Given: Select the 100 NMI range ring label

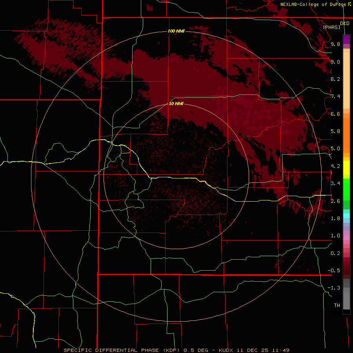Looking at the screenshot, I should coord(176,31).
